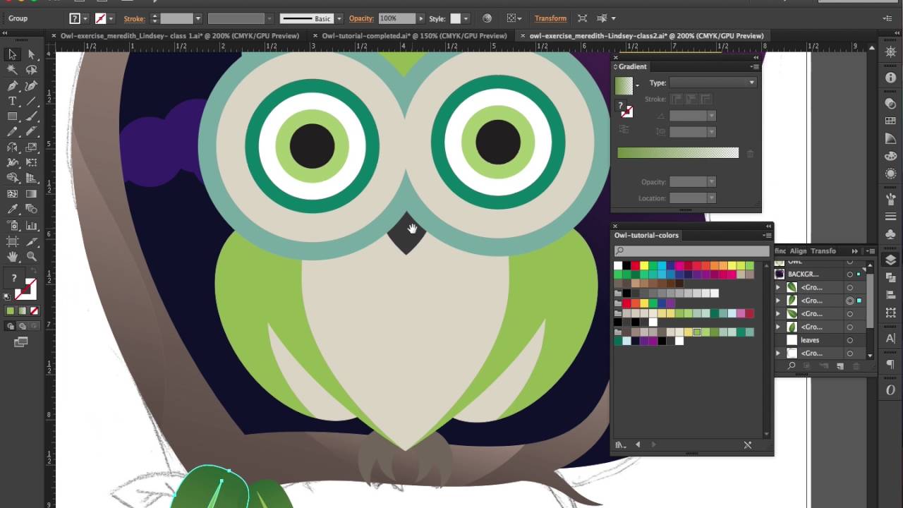Activate the Hand tool
The height and width of the screenshot is (508, 903).
13,257
